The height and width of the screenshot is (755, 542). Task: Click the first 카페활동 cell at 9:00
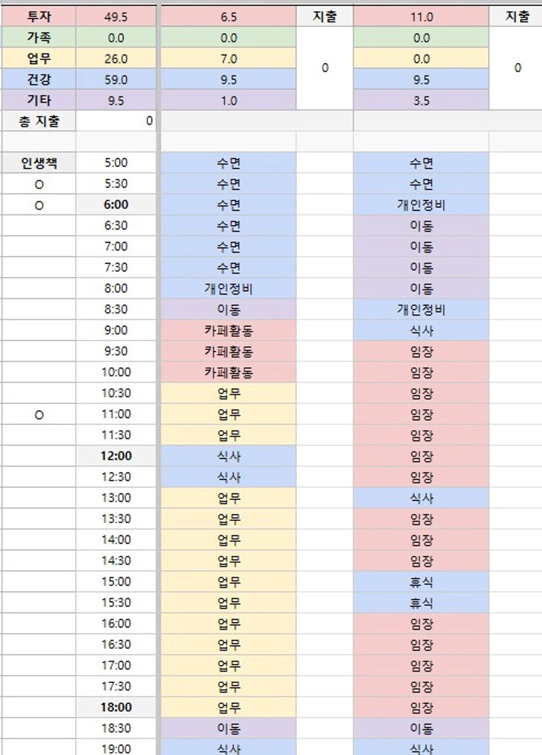pos(228,331)
